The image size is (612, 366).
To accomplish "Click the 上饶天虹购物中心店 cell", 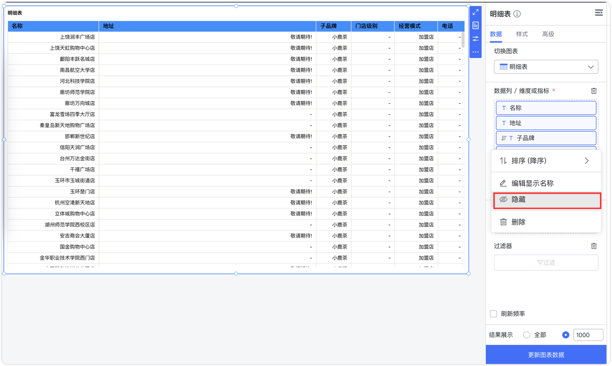I will click(x=53, y=48).
